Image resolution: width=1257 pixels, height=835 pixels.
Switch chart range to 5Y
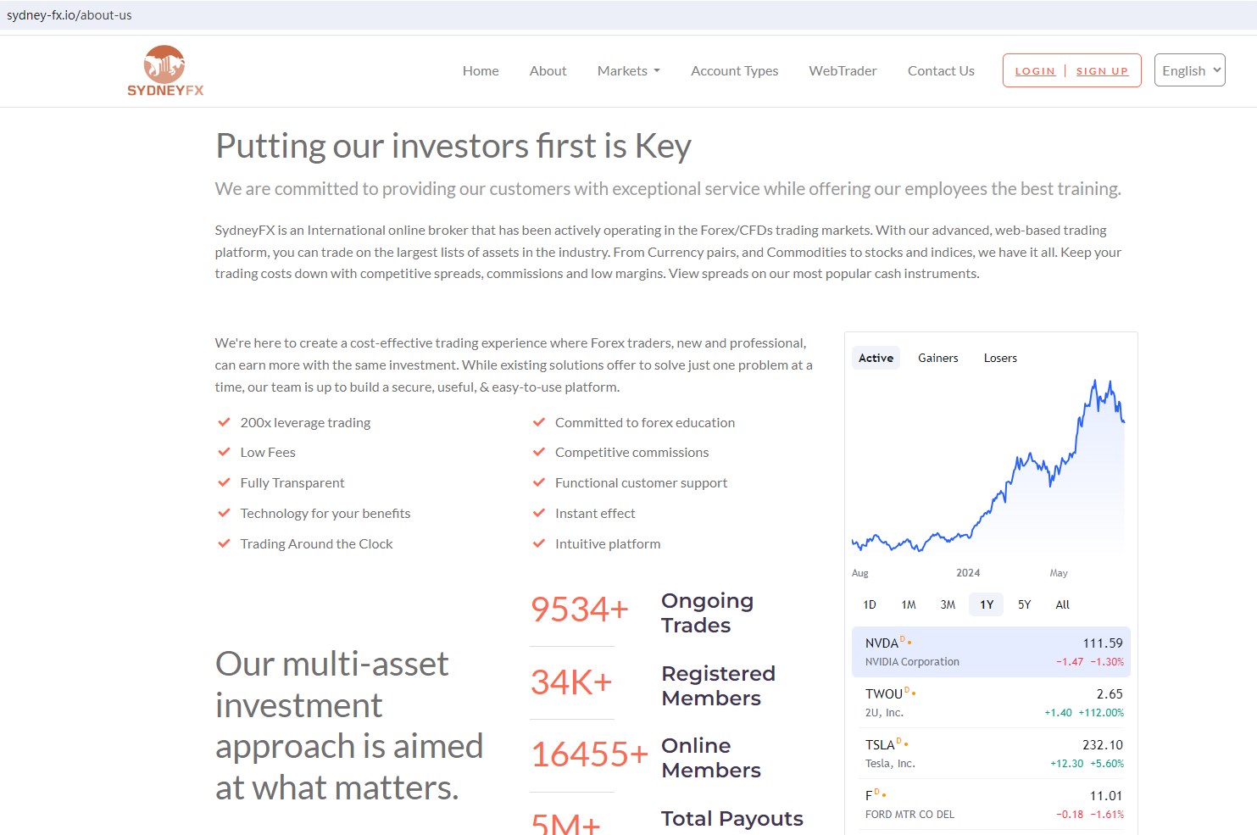click(1024, 604)
